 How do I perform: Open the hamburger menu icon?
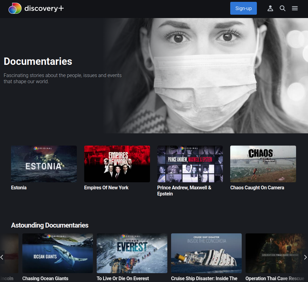pos(295,8)
